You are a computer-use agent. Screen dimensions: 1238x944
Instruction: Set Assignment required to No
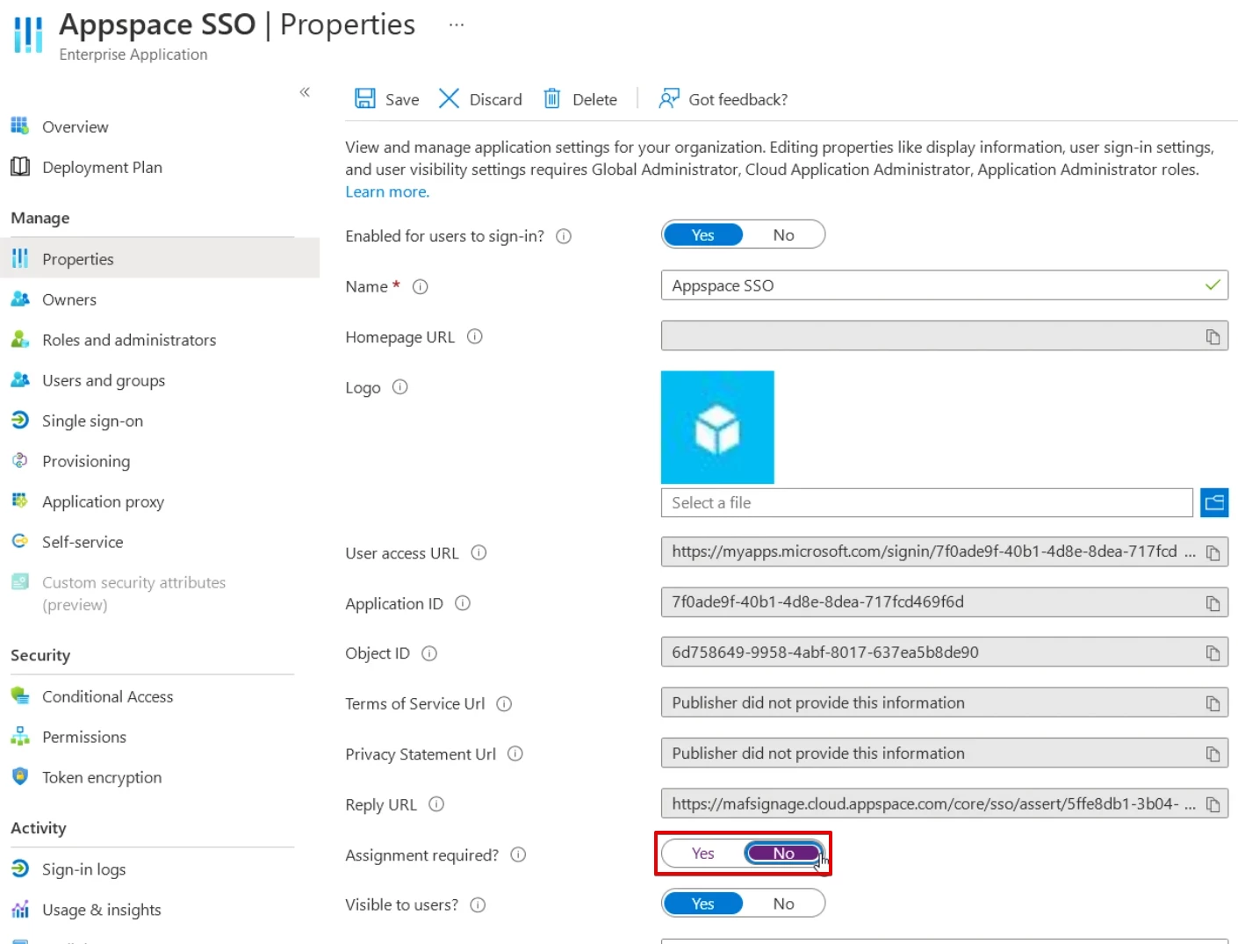tap(783, 853)
